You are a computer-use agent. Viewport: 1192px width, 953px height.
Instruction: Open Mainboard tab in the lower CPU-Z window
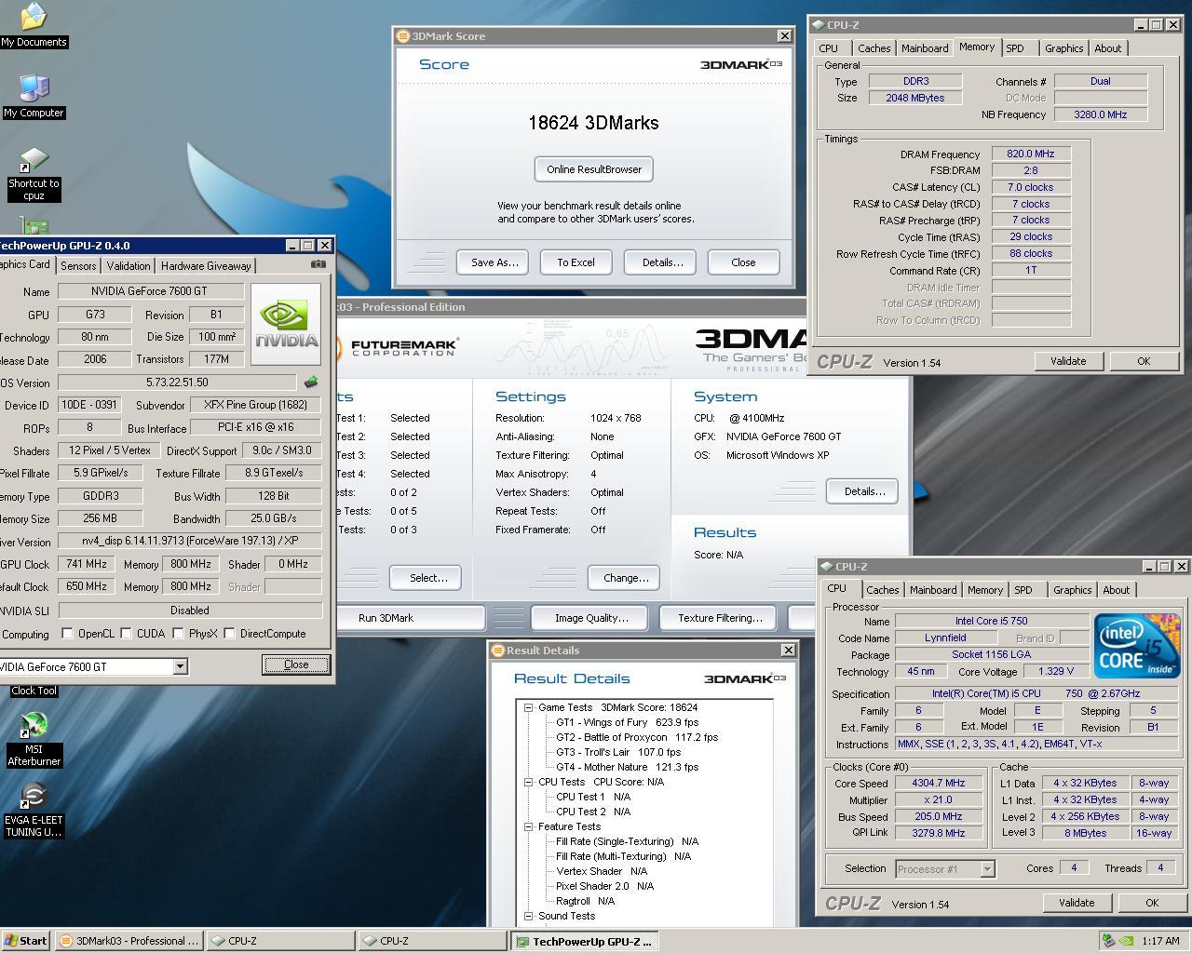[x=933, y=590]
